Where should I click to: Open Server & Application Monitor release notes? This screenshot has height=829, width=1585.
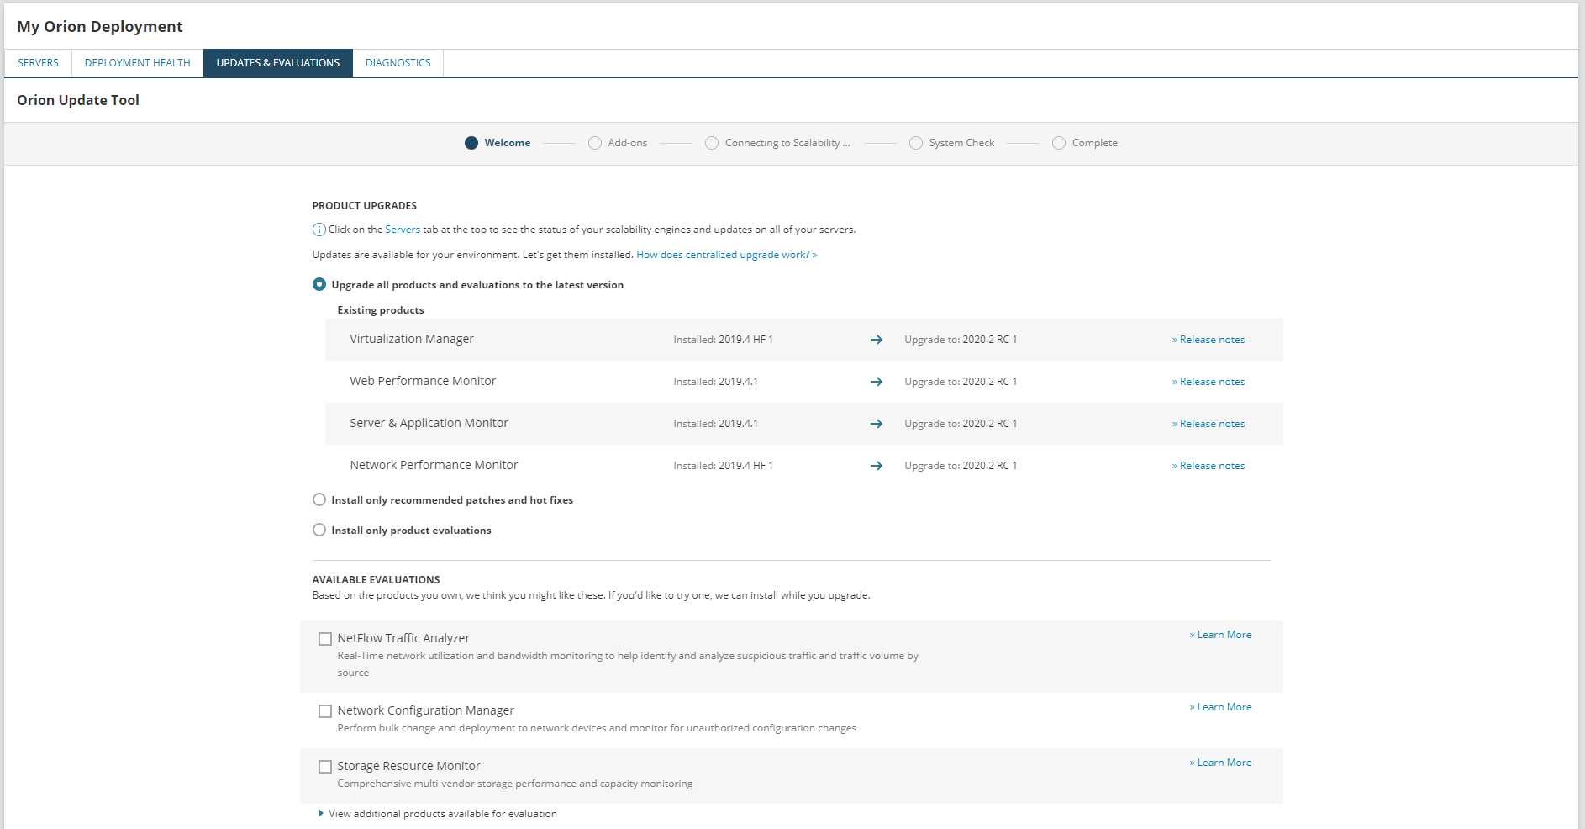[x=1208, y=424]
